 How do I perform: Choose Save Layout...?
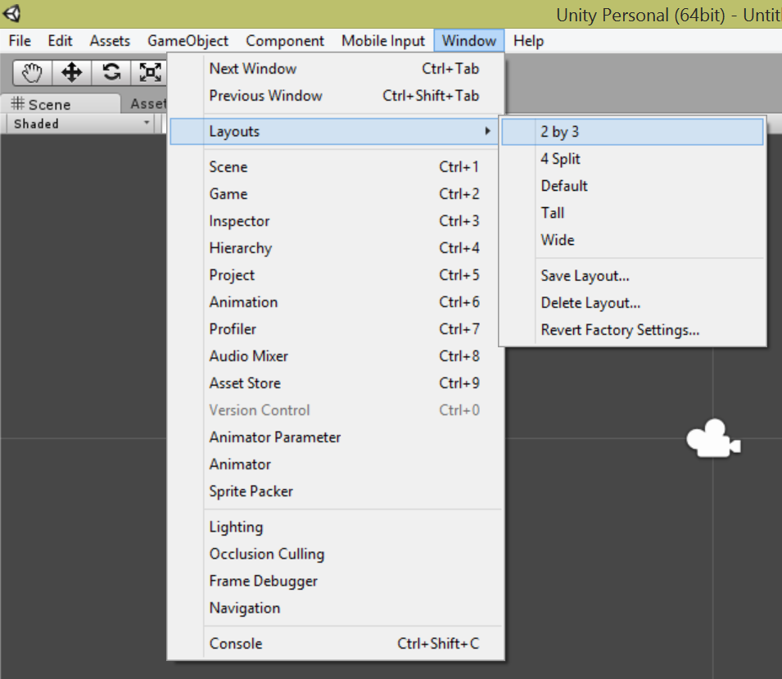tap(632, 275)
